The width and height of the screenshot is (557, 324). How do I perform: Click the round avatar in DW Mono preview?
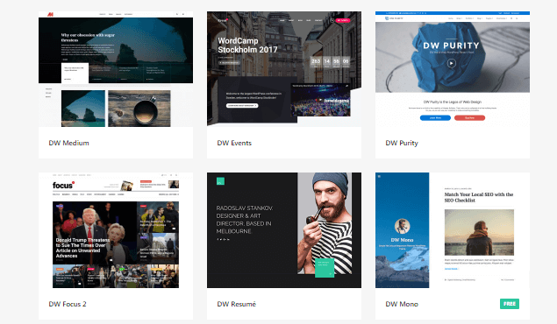pos(402,226)
